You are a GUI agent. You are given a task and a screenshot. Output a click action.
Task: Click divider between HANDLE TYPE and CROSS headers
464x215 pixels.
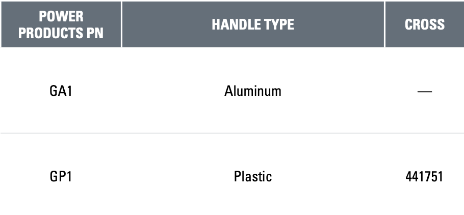click(x=384, y=24)
